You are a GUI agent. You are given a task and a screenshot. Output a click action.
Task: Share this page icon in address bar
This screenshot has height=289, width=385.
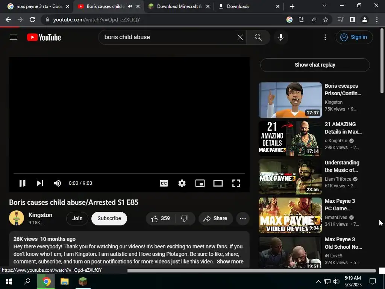[x=314, y=20]
